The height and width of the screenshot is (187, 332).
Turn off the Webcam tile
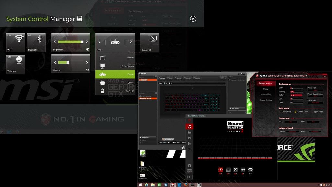[x=16, y=64]
